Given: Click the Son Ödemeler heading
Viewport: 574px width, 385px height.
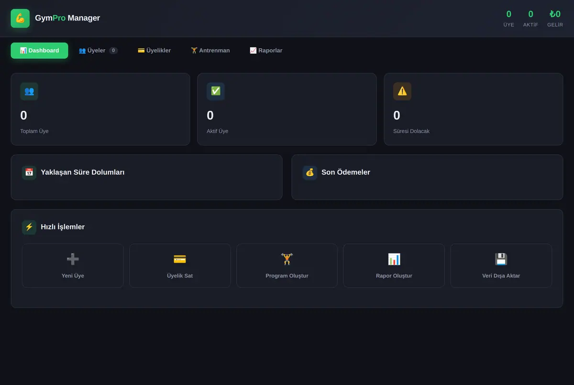Looking at the screenshot, I should click(346, 172).
